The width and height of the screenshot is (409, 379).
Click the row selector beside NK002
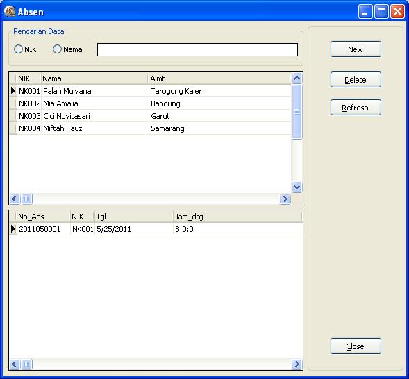click(x=13, y=103)
